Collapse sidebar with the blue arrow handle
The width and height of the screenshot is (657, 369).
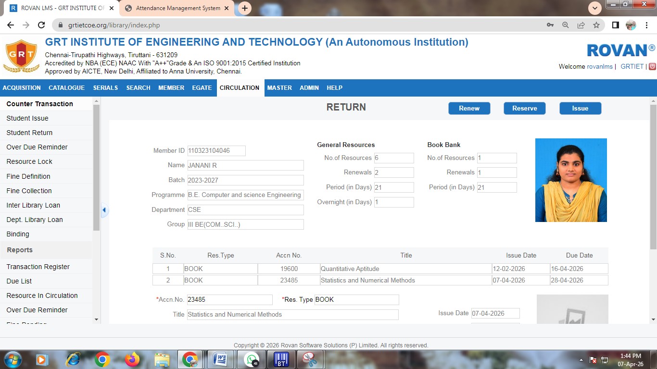pos(104,210)
